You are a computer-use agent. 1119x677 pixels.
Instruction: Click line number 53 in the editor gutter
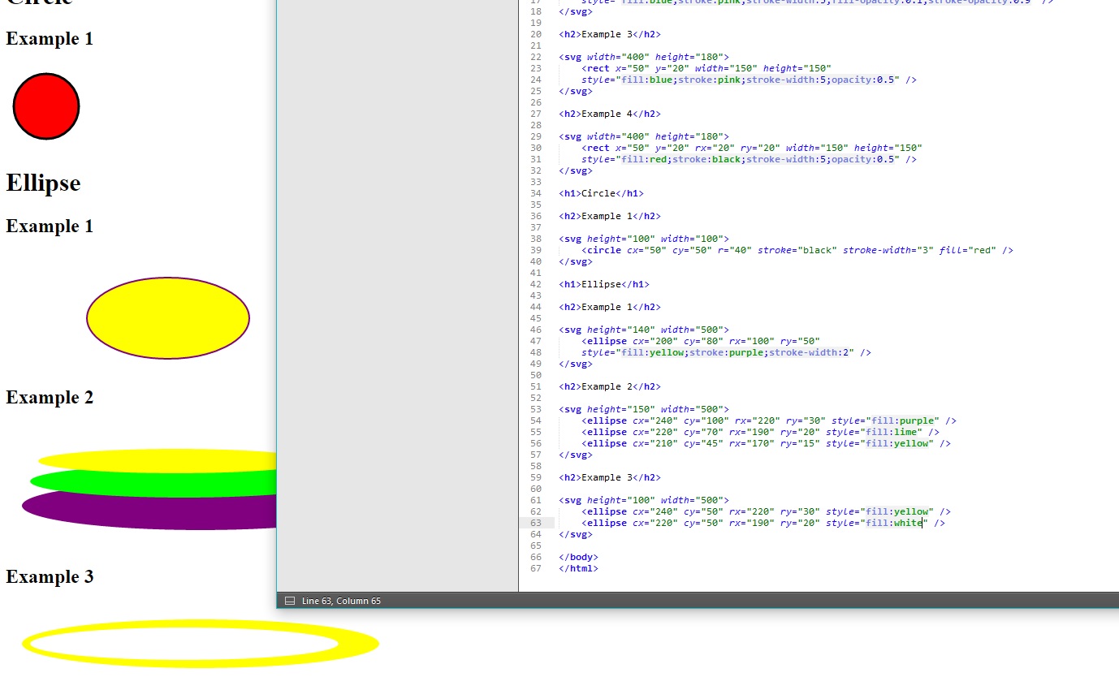535,409
